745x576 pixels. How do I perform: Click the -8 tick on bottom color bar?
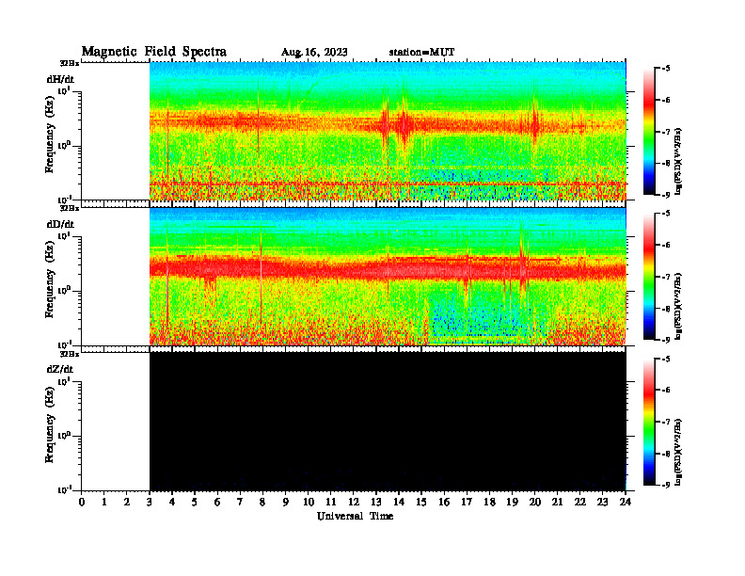pyautogui.click(x=666, y=454)
